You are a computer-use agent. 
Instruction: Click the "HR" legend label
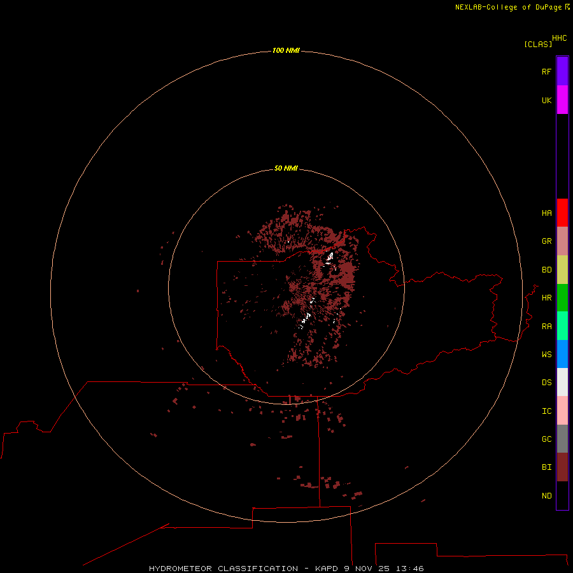(x=547, y=298)
